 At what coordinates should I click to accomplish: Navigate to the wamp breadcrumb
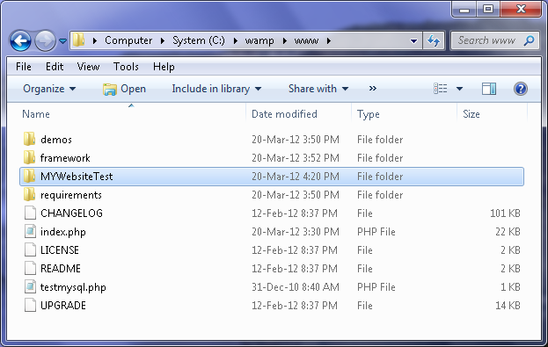click(x=259, y=40)
